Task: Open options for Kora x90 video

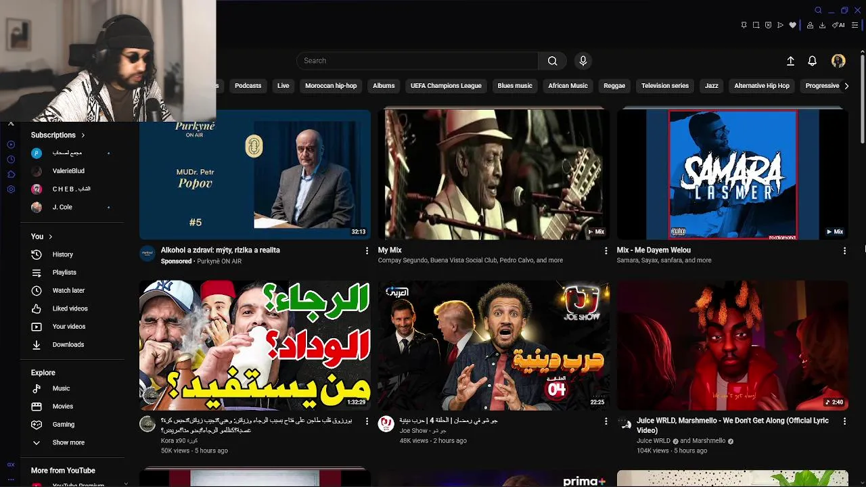Action: (367, 421)
